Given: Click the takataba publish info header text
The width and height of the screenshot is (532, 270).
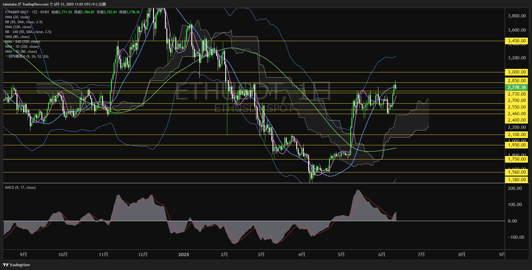Looking at the screenshot, I should (55, 4).
